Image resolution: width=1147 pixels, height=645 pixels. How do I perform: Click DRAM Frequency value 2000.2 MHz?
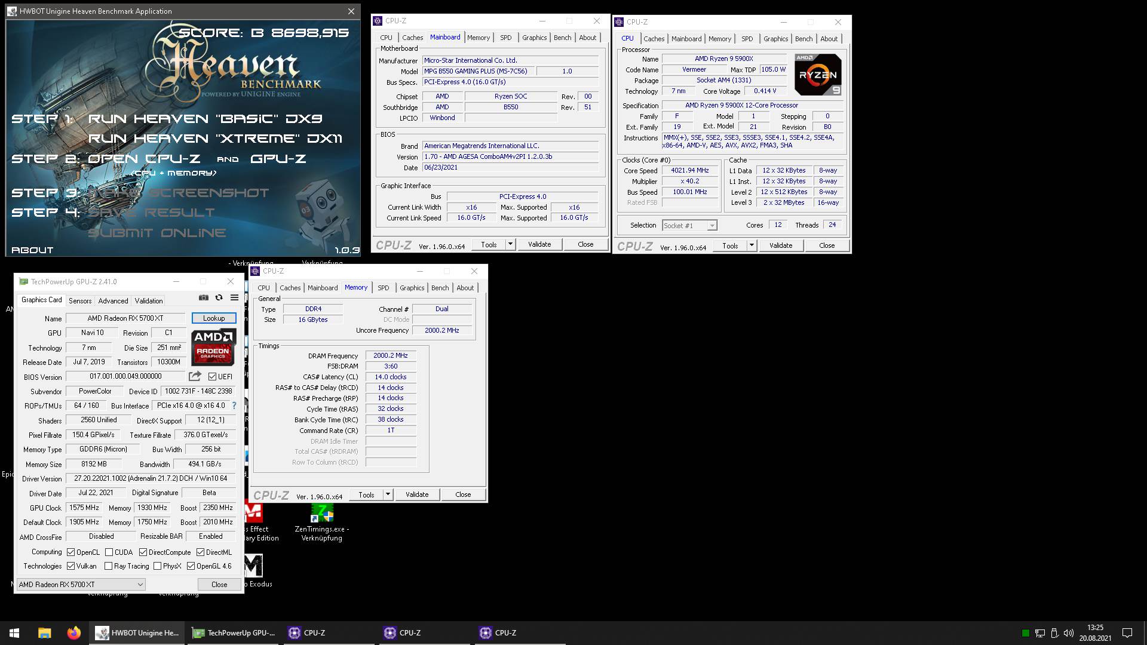coord(391,355)
